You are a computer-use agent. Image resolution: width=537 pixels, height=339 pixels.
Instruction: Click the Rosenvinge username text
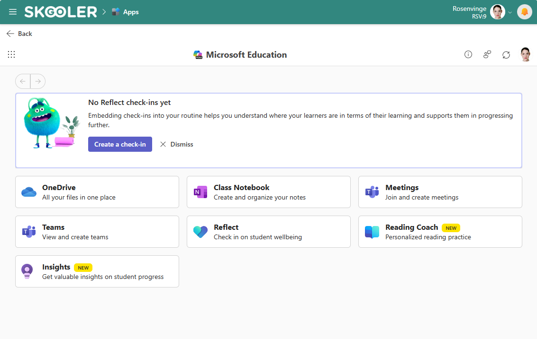coord(469,9)
